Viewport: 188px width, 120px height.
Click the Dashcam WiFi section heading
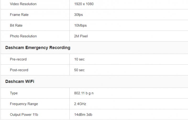[x=20, y=81]
